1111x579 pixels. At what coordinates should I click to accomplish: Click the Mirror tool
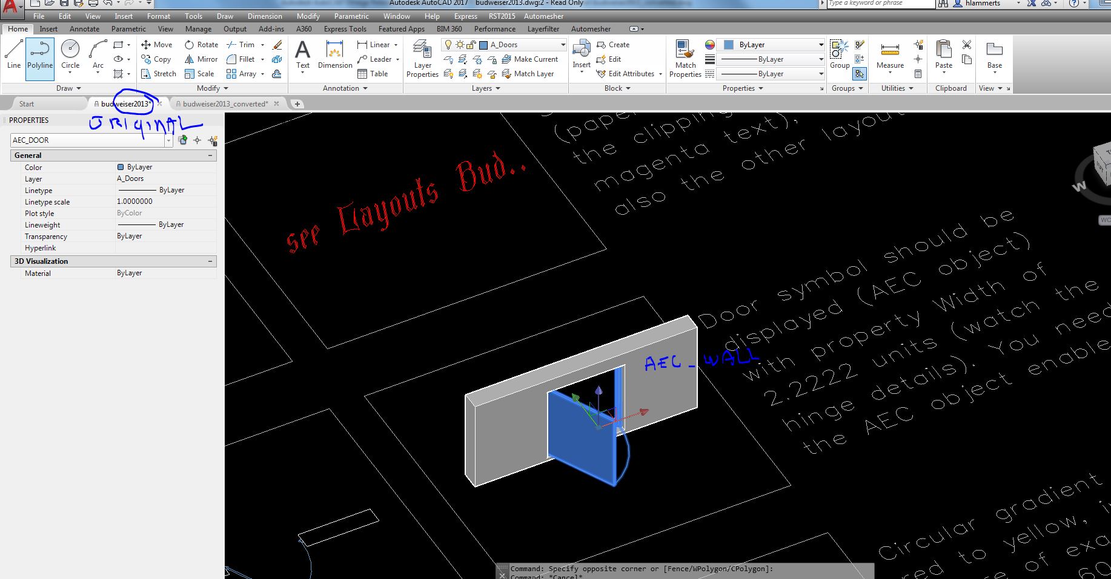point(201,59)
